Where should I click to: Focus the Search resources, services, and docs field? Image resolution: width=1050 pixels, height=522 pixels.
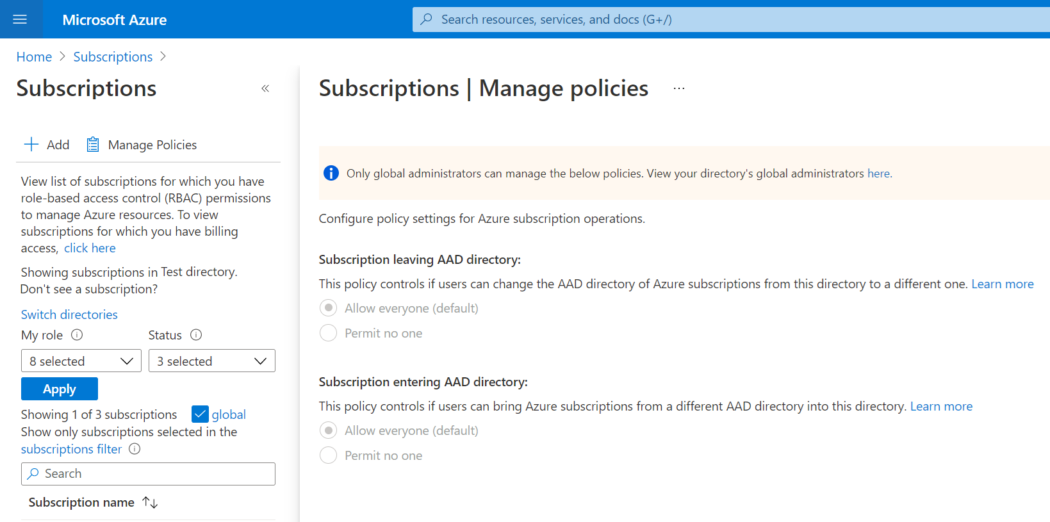731,19
